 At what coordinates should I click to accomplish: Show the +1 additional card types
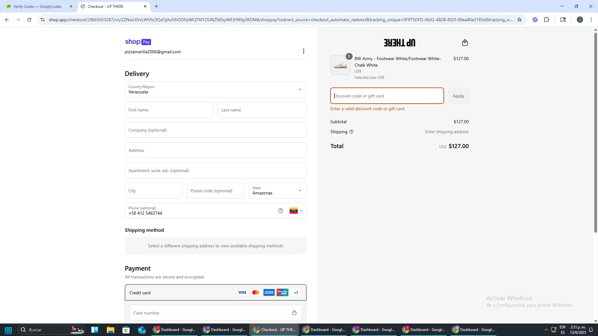coord(296,293)
